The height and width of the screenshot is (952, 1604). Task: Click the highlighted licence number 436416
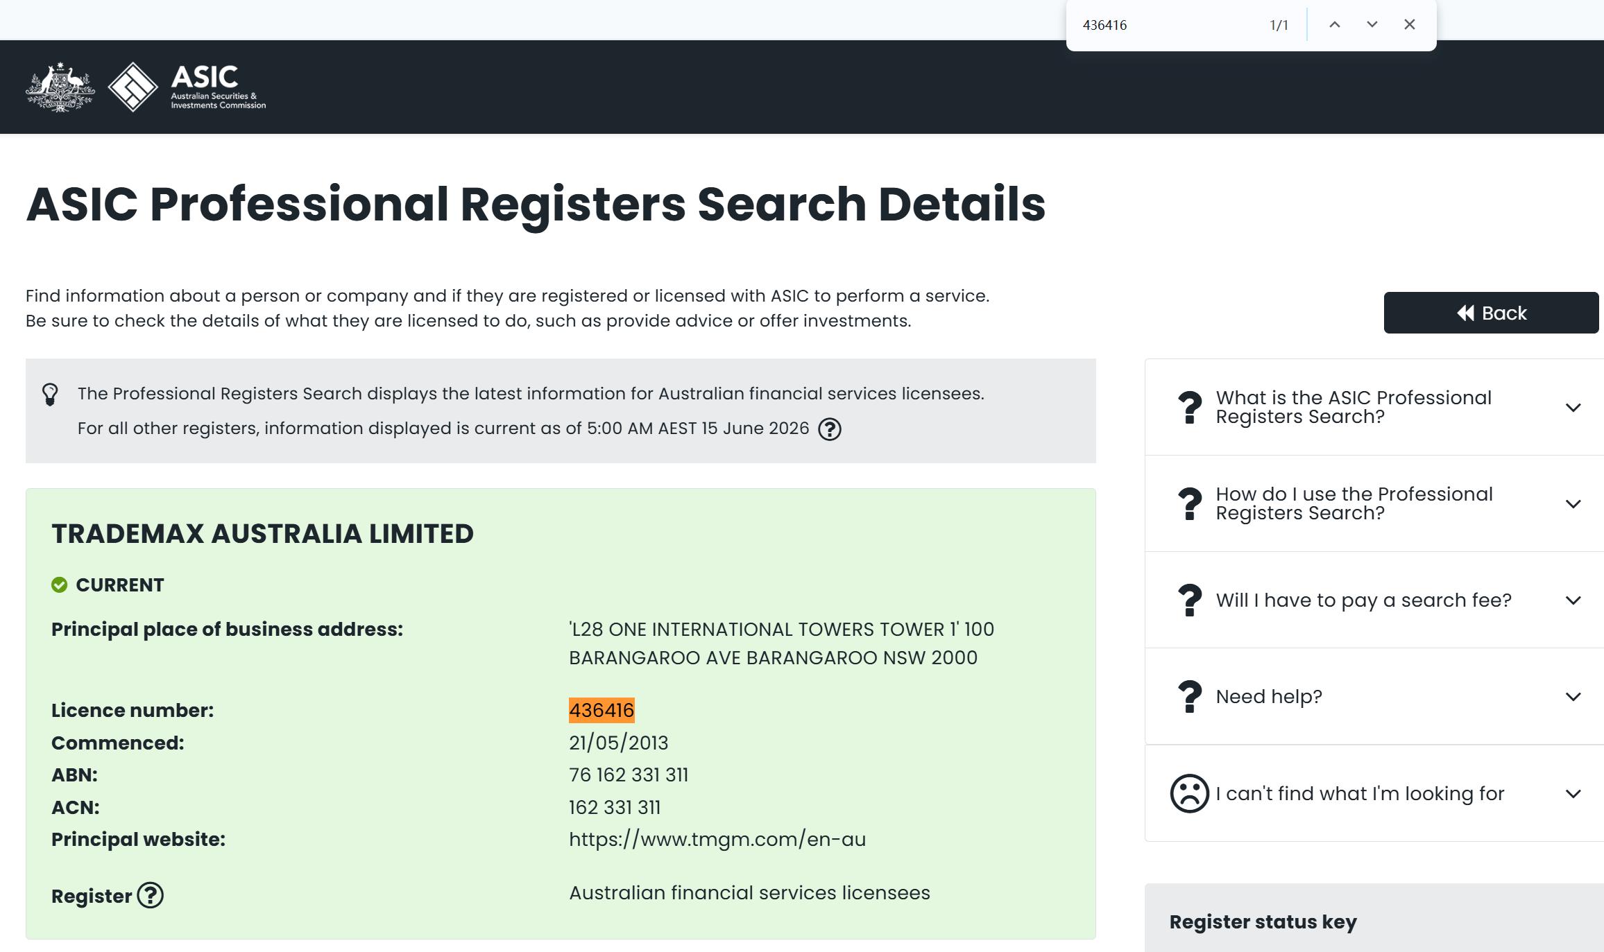pyautogui.click(x=601, y=710)
